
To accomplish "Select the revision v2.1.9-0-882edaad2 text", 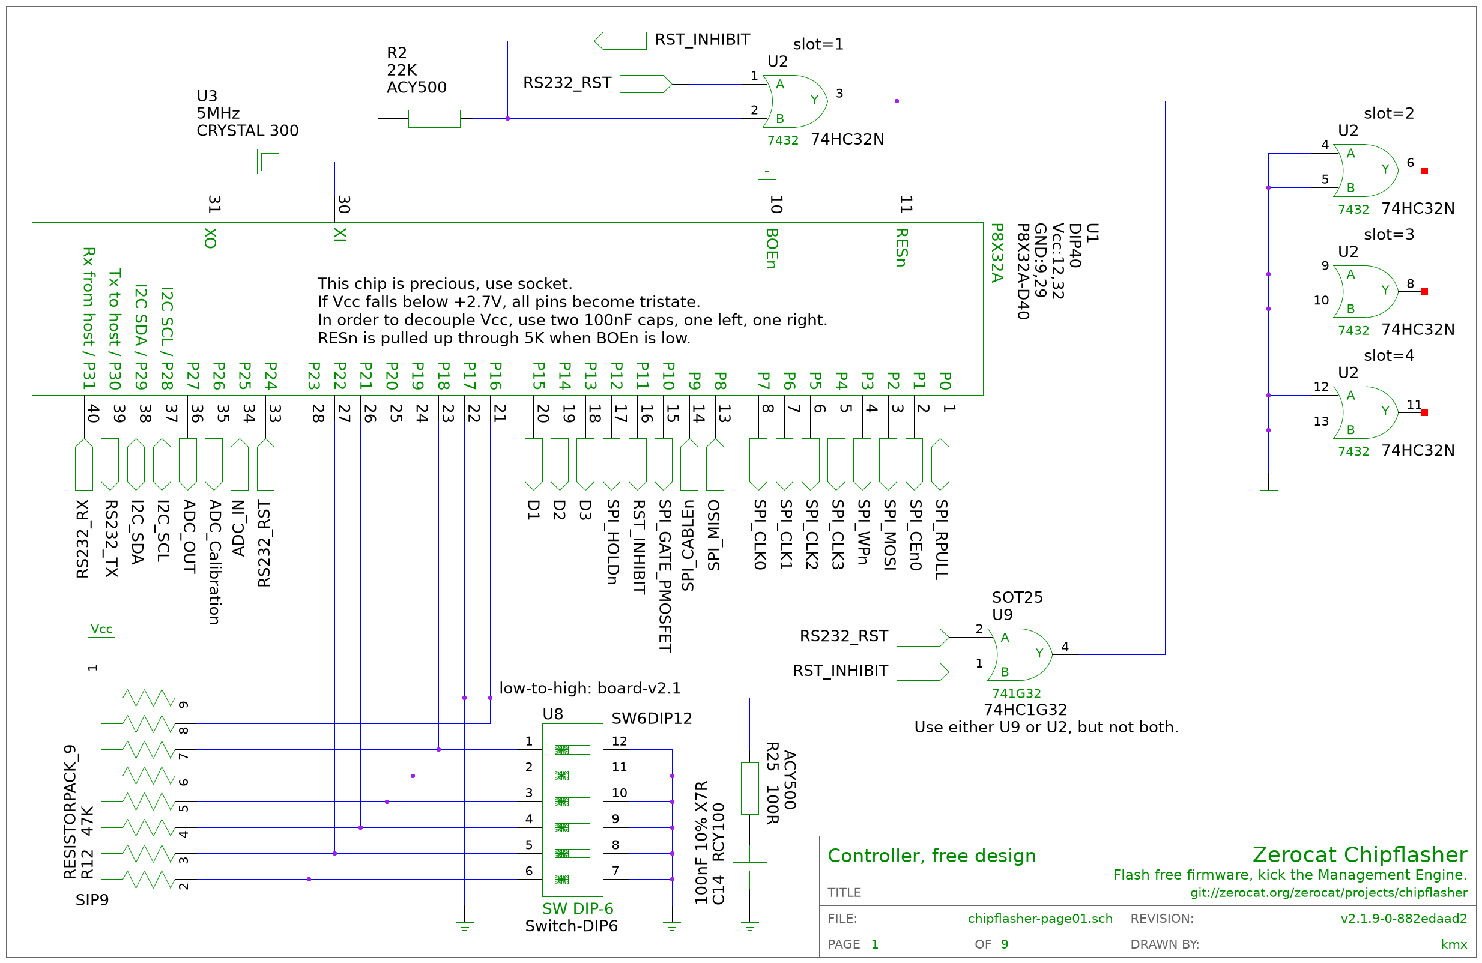I will tap(1404, 919).
